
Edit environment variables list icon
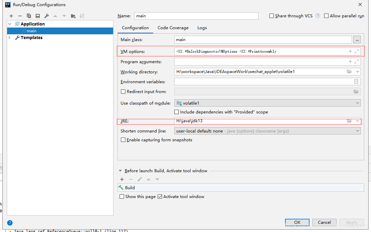coord(356,82)
